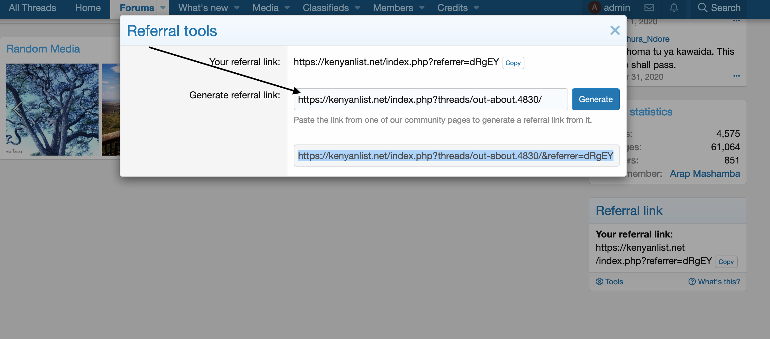
Task: Select the generated referral link output field
Action: 456,156
